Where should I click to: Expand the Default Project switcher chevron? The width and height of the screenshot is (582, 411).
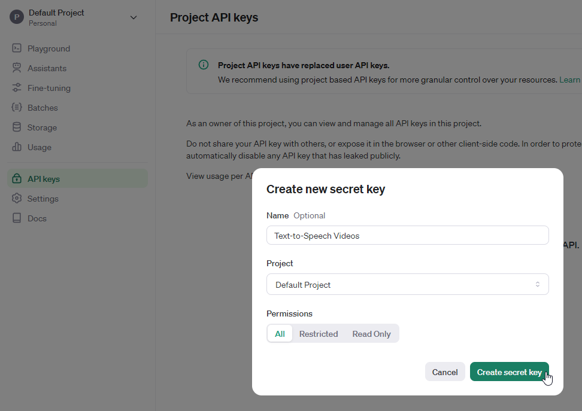pyautogui.click(x=134, y=17)
